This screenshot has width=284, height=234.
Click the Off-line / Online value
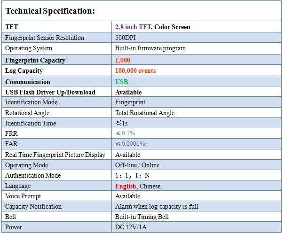coord(137,165)
